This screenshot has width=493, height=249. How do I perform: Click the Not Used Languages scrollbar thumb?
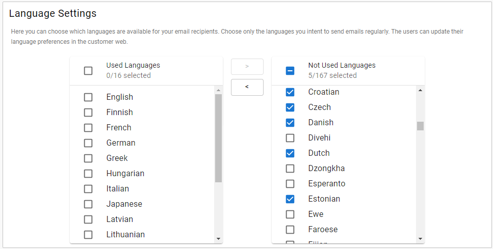(x=420, y=126)
